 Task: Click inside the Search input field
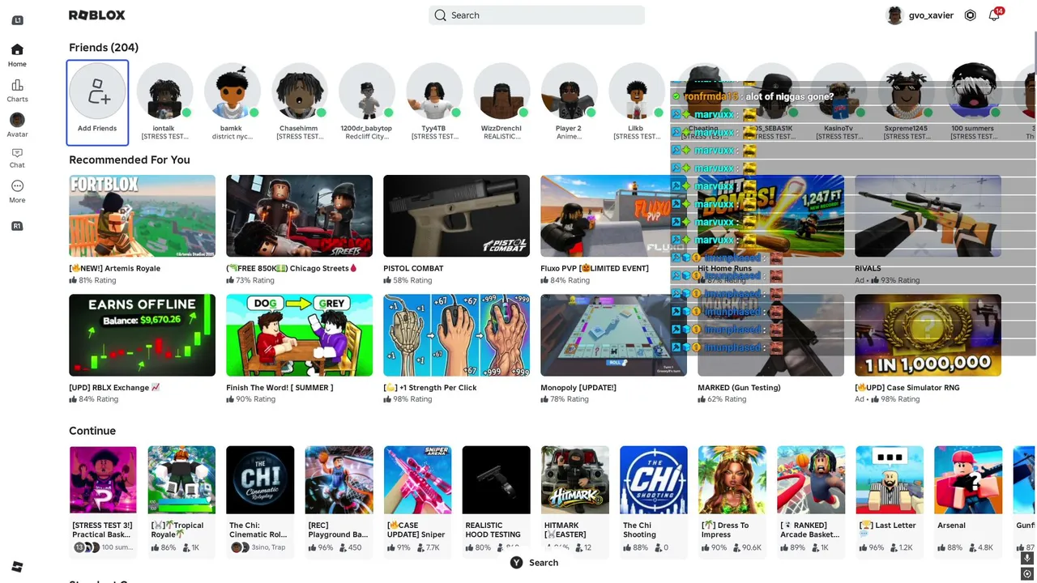tap(536, 15)
